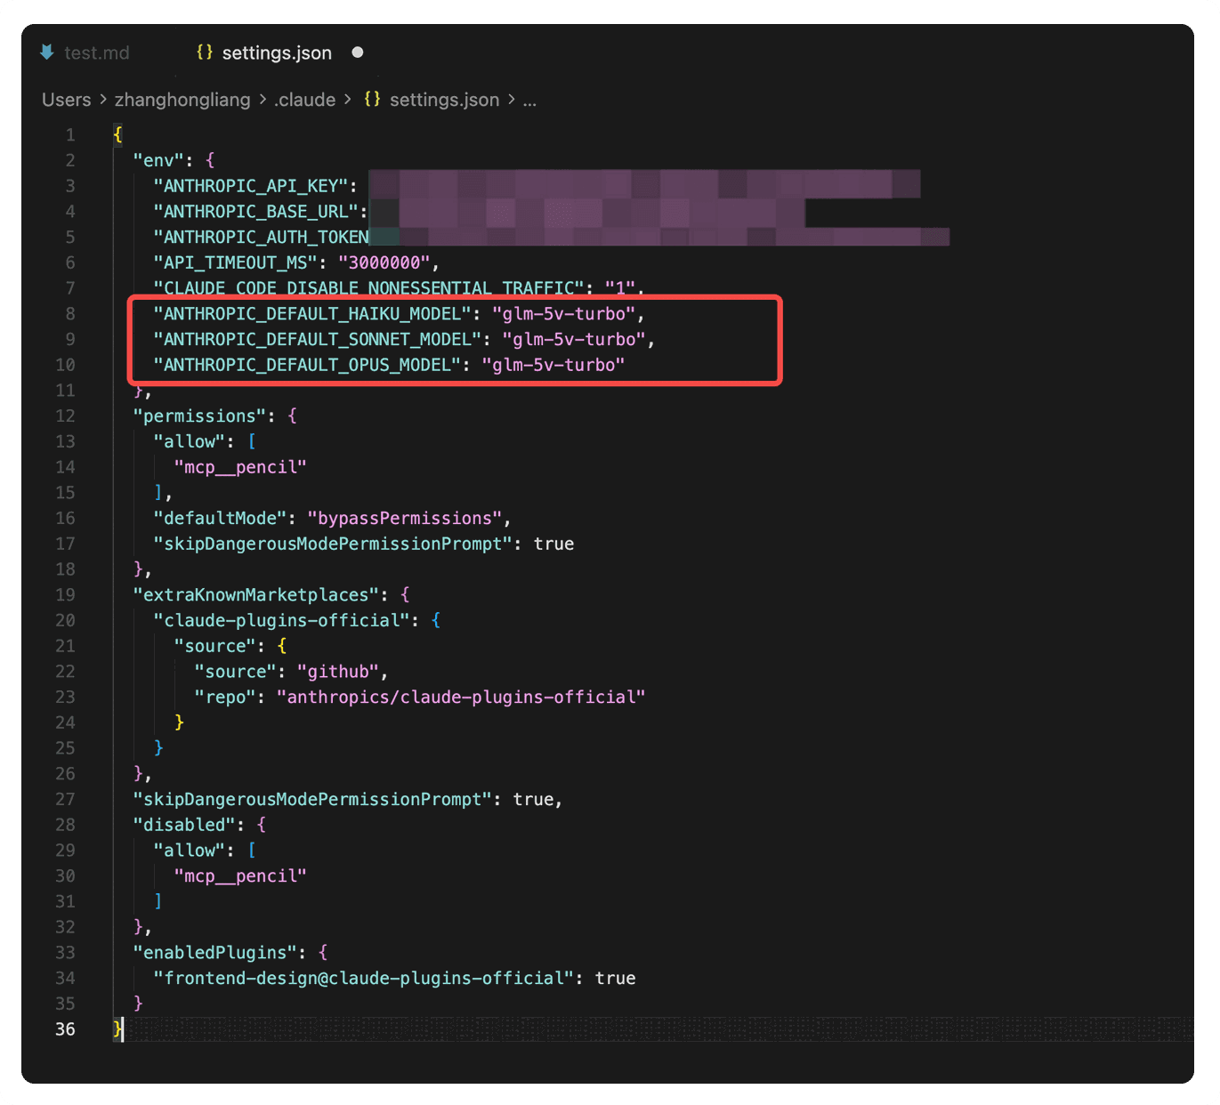The height and width of the screenshot is (1105, 1220).
Task: Click the "glm-5v-turbo" value of the OPUS model
Action: (x=553, y=365)
